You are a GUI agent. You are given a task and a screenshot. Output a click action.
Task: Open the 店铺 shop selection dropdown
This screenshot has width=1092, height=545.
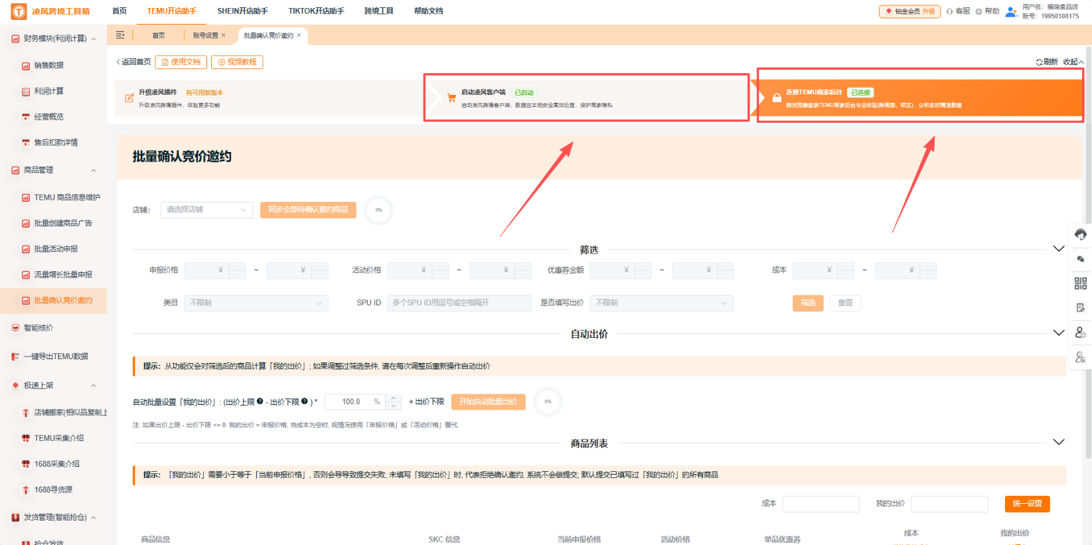click(206, 210)
